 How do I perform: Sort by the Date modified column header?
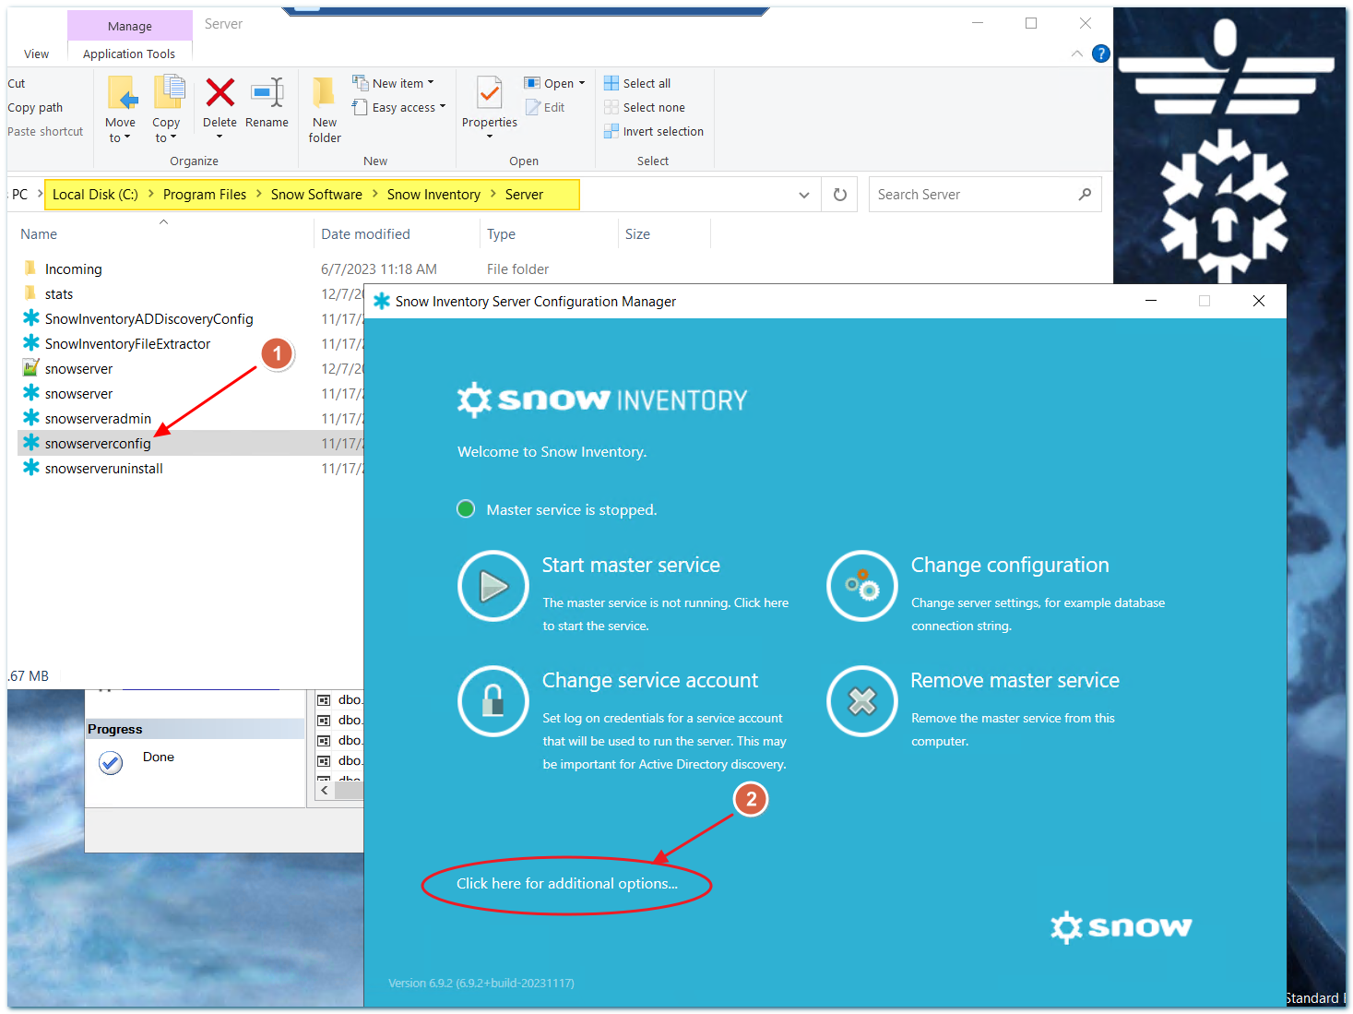pyautogui.click(x=365, y=234)
